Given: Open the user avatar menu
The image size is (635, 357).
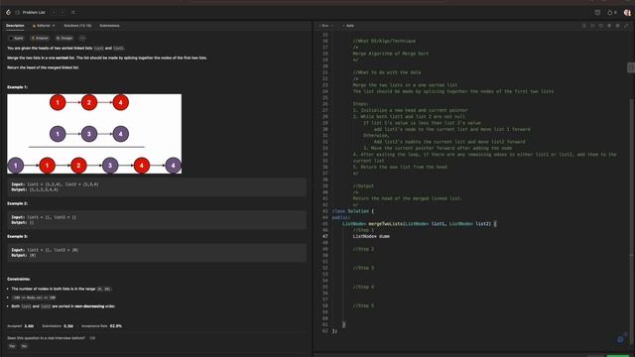Looking at the screenshot, I should click(627, 13).
